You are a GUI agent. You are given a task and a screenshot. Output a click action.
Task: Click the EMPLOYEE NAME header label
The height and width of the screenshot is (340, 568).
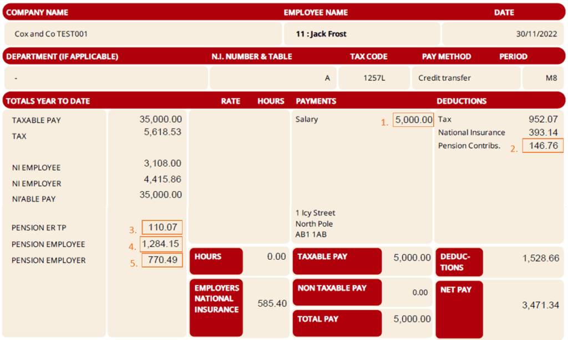[316, 13]
